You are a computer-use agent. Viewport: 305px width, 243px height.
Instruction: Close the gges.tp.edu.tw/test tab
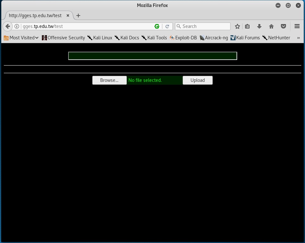[68, 16]
